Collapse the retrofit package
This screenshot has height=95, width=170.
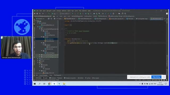pos(41,37)
